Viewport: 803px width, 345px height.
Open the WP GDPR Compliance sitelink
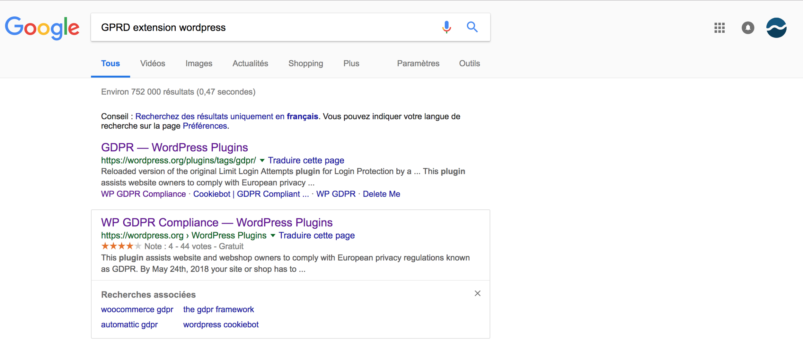point(143,194)
